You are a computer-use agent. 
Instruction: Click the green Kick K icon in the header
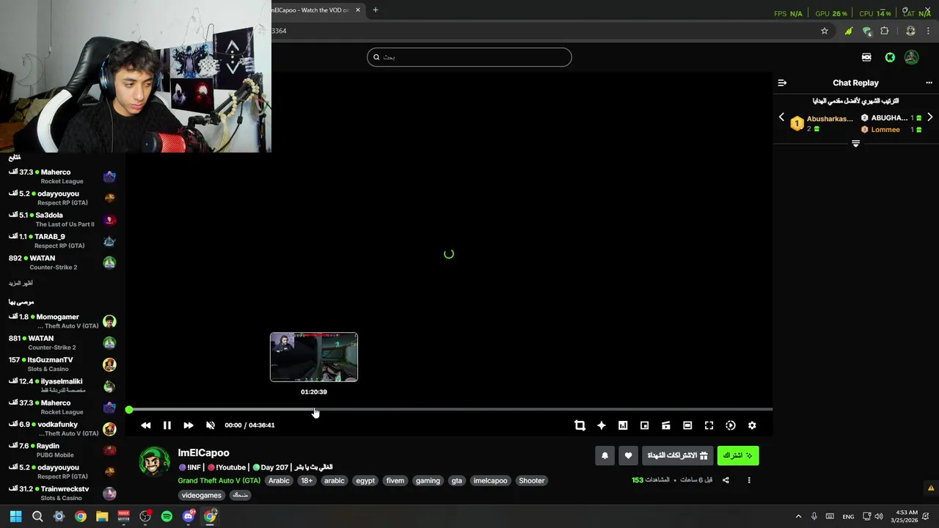(x=890, y=57)
